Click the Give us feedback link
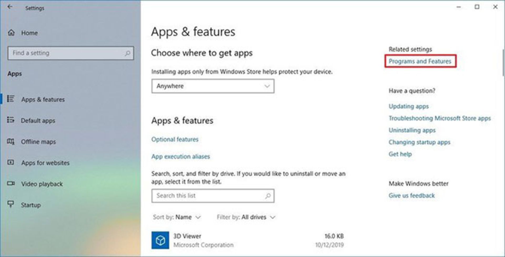The image size is (505, 257). [x=412, y=196]
